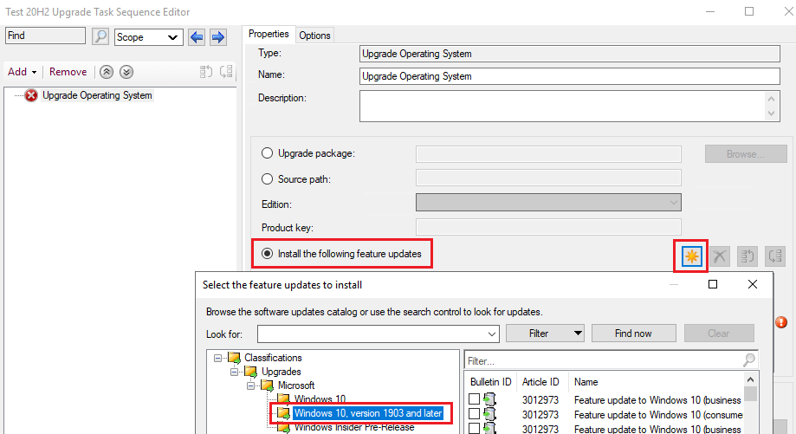Click the Name text field

tap(569, 76)
